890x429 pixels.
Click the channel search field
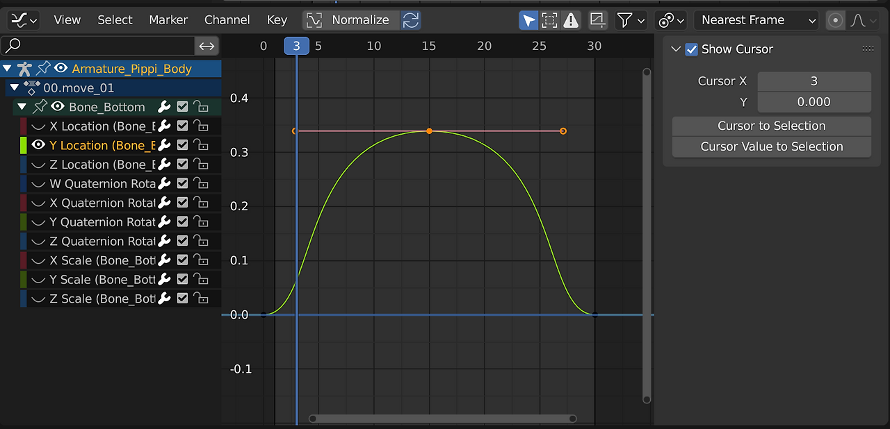click(98, 46)
